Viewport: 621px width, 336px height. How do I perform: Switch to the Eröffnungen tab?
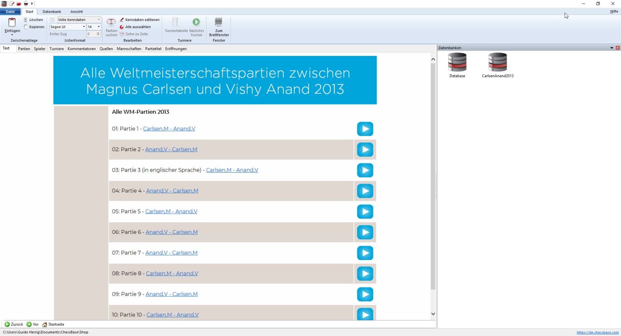pos(176,49)
